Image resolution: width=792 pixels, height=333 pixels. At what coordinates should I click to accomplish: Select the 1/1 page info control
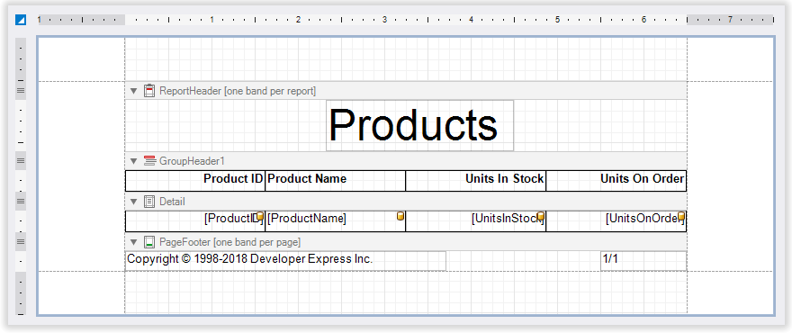pyautogui.click(x=643, y=261)
